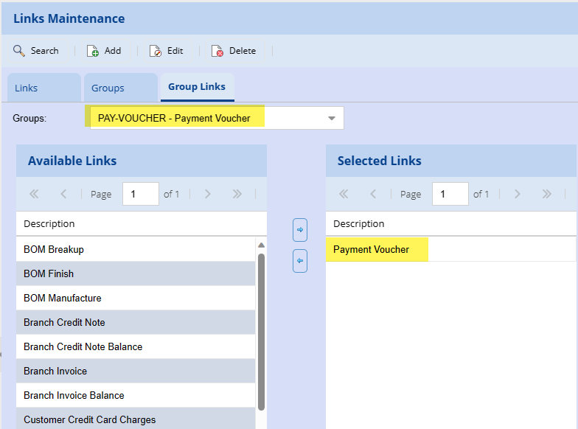Open the Groups dropdown list
This screenshot has width=578, height=429.
click(x=331, y=118)
